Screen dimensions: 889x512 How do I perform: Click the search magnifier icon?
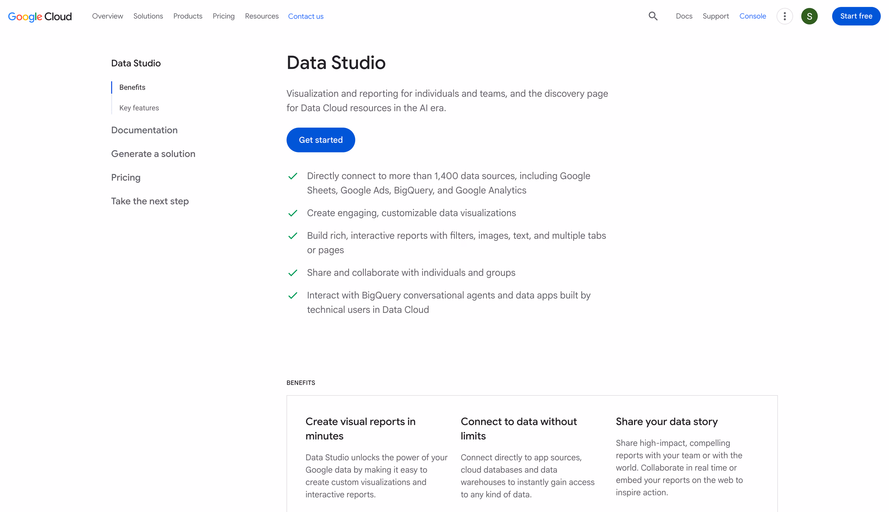tap(653, 16)
